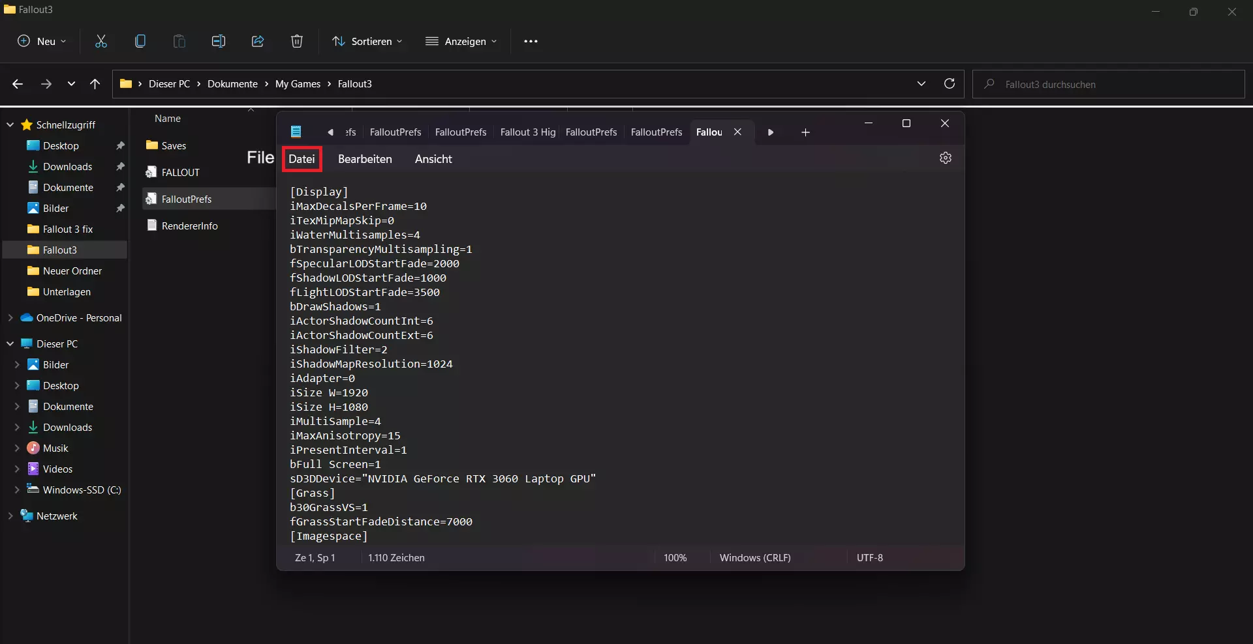This screenshot has width=1253, height=644.
Task: Click Dieser PC in the address breadcrumb
Action: (169, 84)
